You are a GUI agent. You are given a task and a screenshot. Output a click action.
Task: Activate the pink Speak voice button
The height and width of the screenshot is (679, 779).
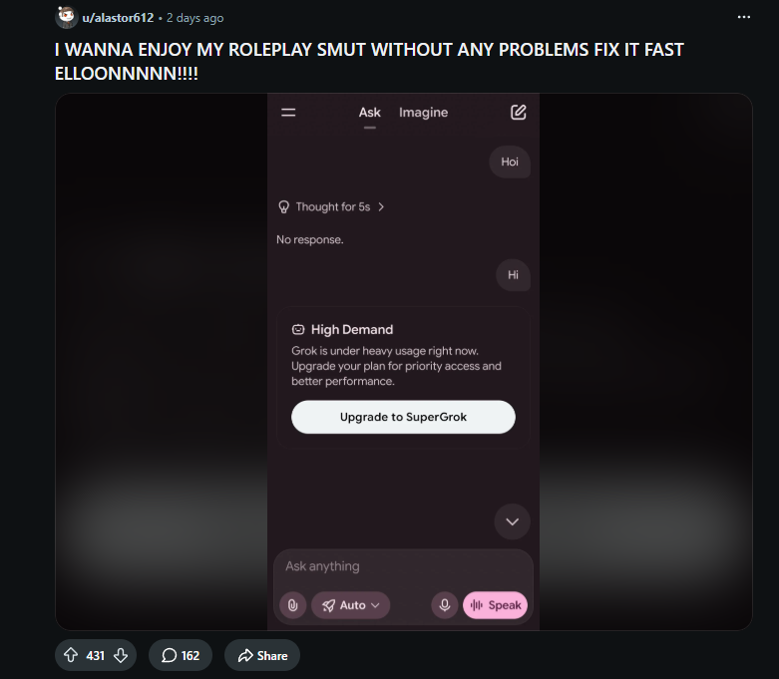pyautogui.click(x=495, y=605)
